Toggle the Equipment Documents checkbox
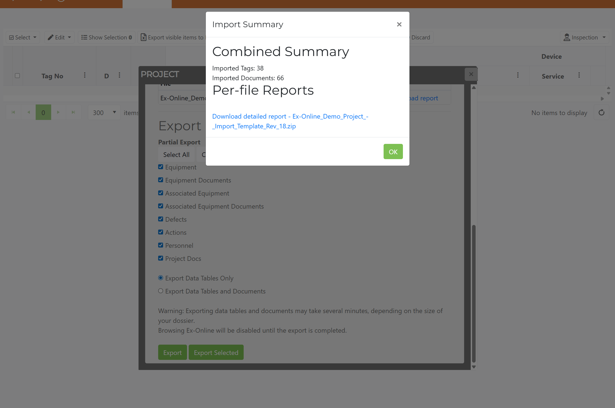 161,180
